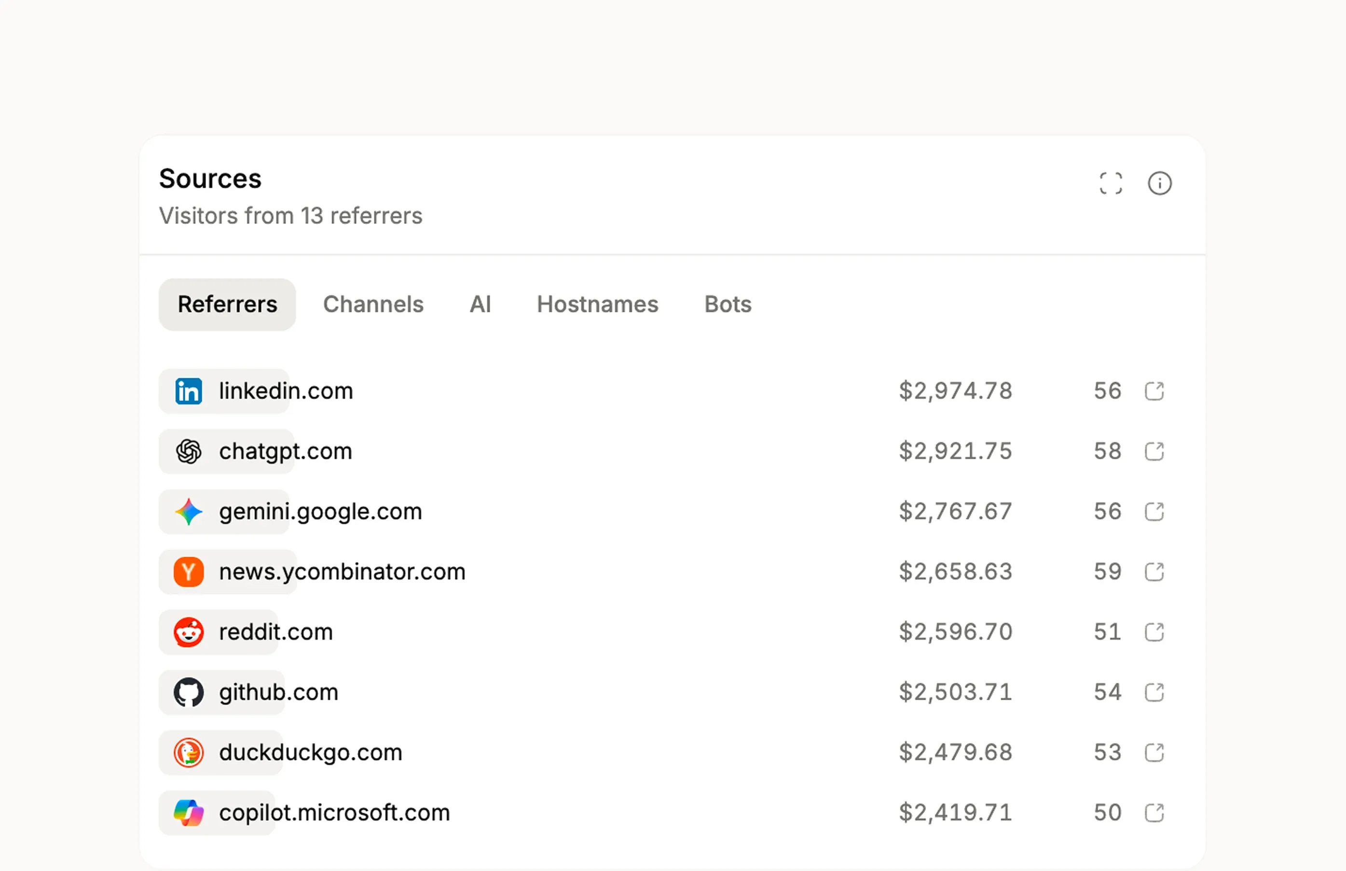
Task: Click the visitor count 59
Action: coord(1108,572)
